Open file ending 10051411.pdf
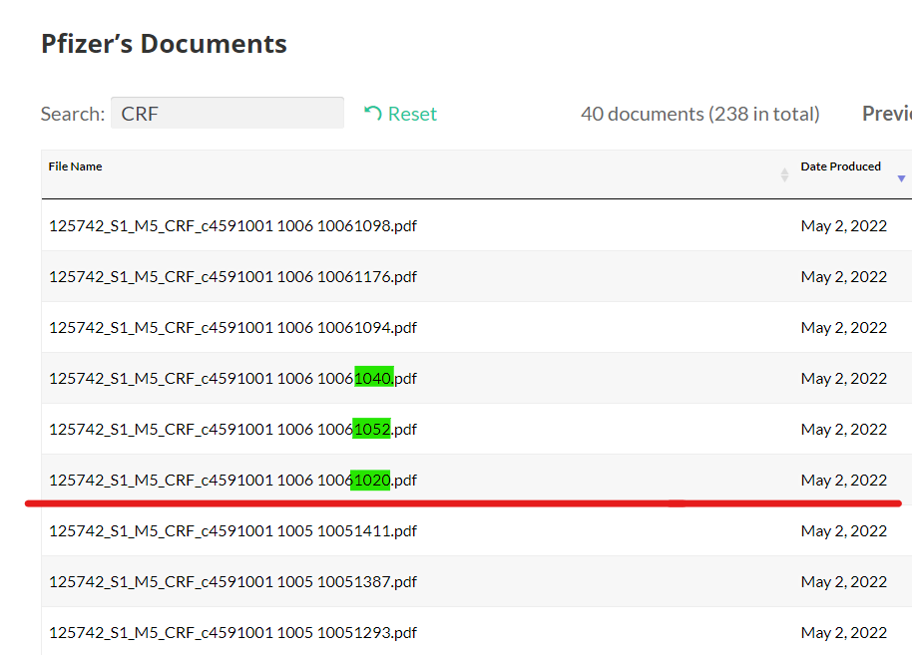 (x=232, y=530)
